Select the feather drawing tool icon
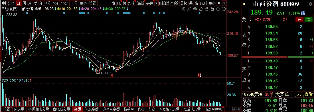 pos(189,9)
